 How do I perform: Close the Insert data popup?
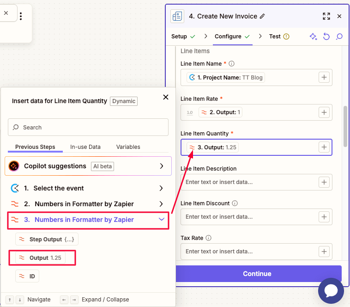coord(166,97)
